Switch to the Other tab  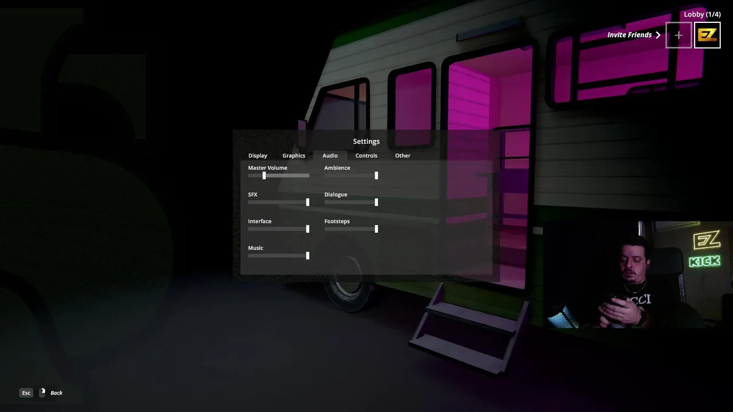pyautogui.click(x=403, y=156)
